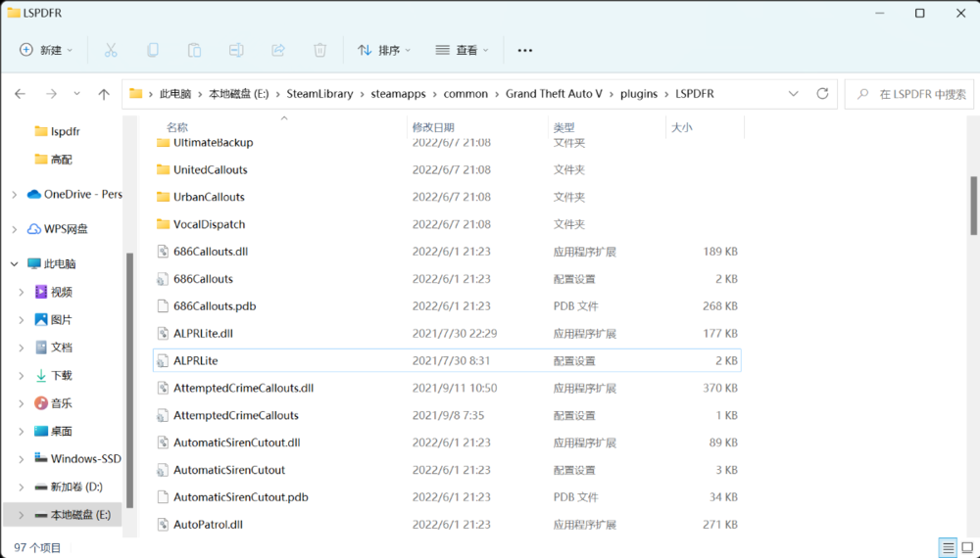Click the Rename icon in toolbar
980x558 pixels.
(236, 50)
